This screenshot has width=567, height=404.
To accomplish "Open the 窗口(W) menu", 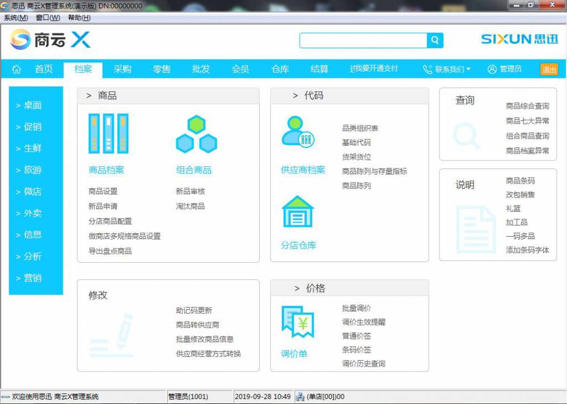I will click(48, 18).
